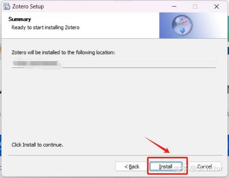The image size is (229, 178).
Task: Close the Zotero Setup dialog
Action: coord(217,7)
